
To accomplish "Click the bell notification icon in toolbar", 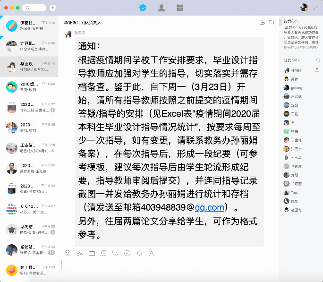I will 139,253.
